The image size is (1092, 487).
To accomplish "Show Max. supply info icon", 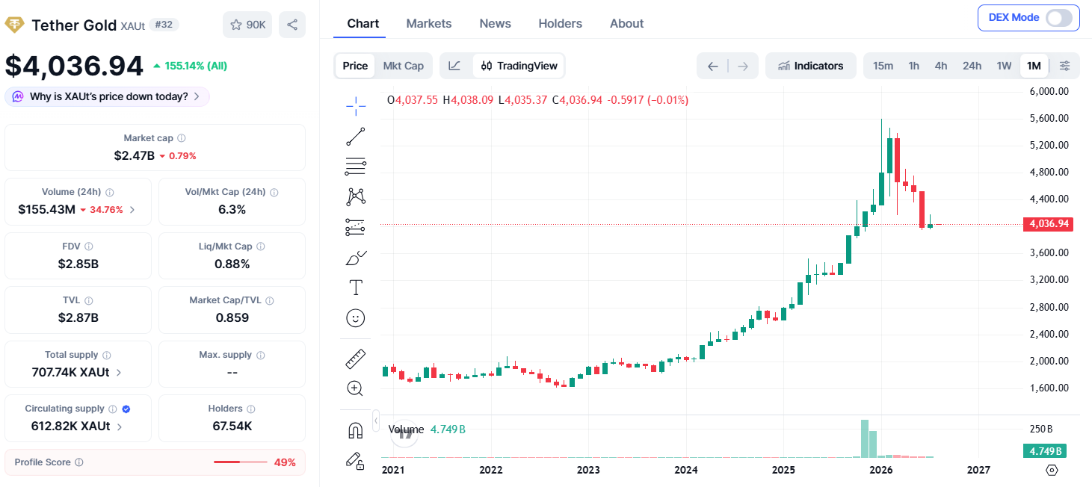I will [260, 355].
